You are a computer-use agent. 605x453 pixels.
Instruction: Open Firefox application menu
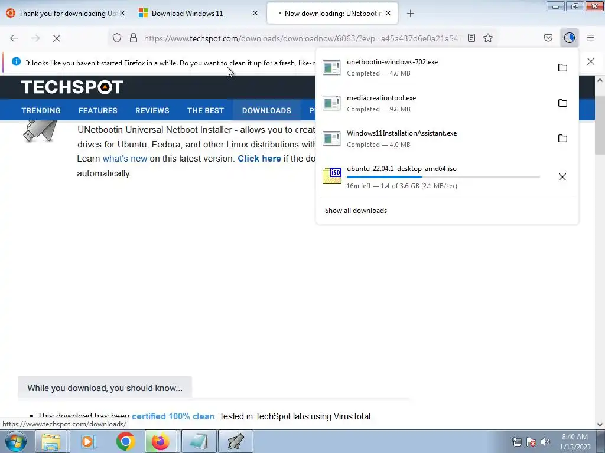point(591,38)
